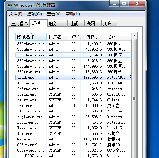Click the Task Manager title bar icon
The image size is (159, 158).
pos(9,5)
